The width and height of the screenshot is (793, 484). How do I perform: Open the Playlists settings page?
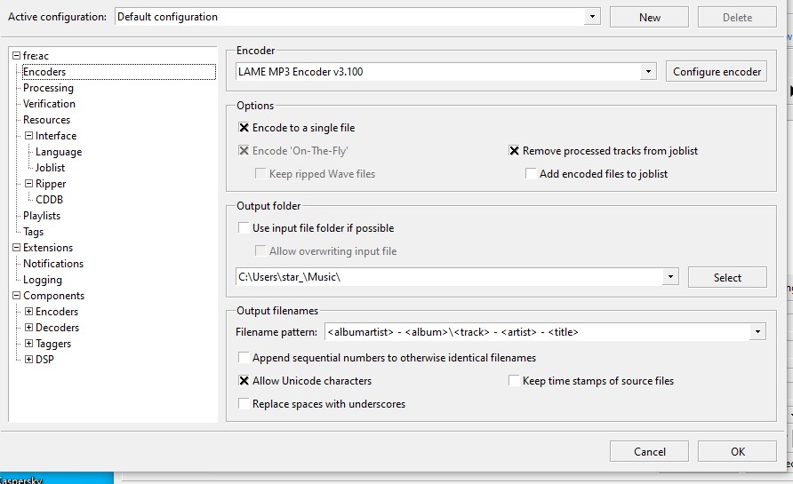coord(42,216)
